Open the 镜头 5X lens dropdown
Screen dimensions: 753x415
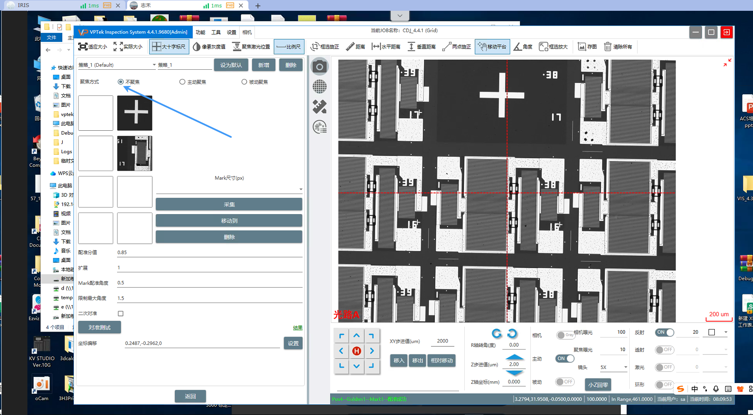(x=613, y=367)
